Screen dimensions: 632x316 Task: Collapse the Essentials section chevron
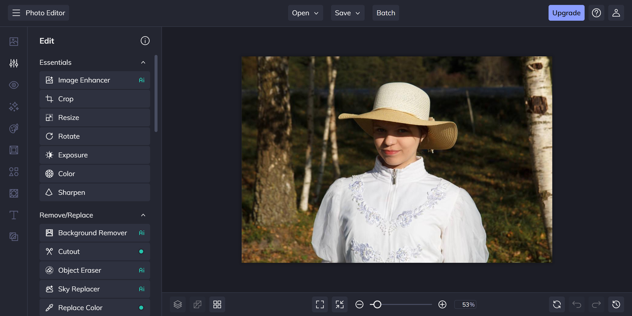(143, 63)
